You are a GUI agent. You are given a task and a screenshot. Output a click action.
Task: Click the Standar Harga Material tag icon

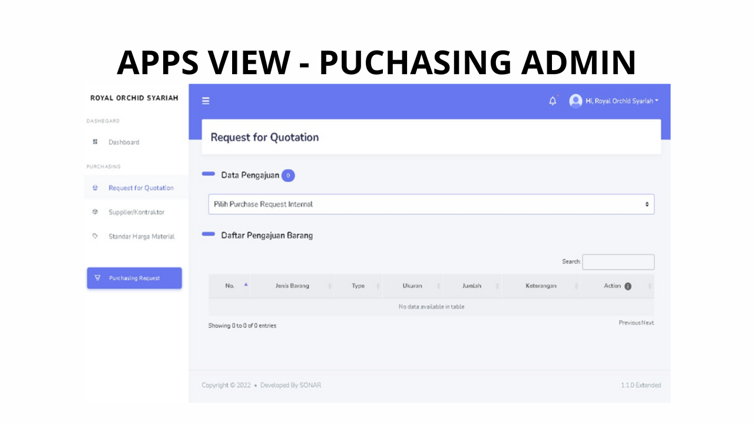[x=95, y=236]
